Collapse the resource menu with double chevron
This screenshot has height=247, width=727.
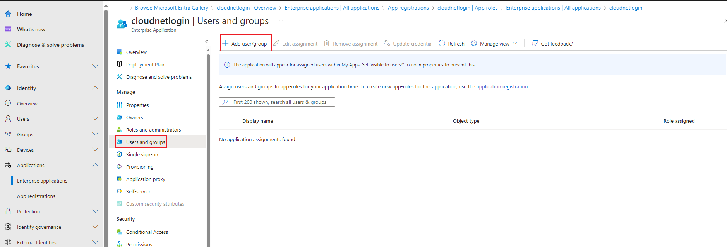(x=207, y=41)
